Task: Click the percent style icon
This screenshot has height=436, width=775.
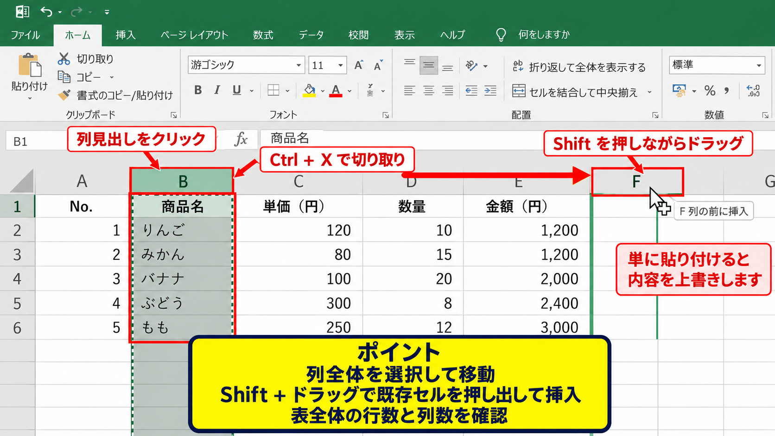Action: click(710, 91)
